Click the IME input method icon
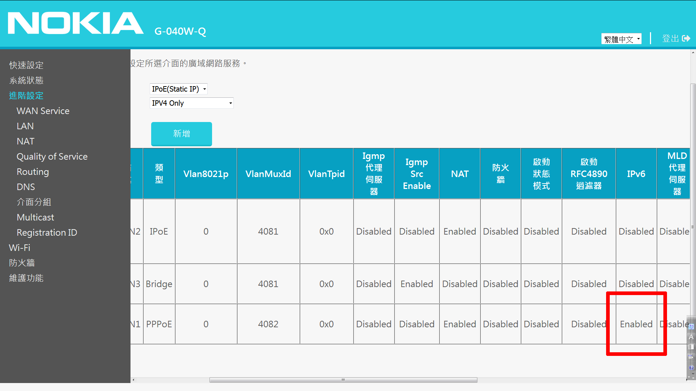 [x=691, y=327]
